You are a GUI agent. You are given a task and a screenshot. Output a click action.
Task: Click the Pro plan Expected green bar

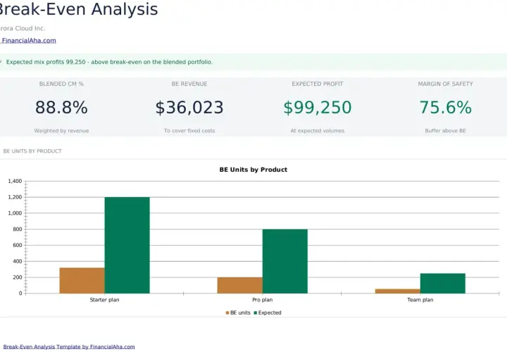point(285,261)
